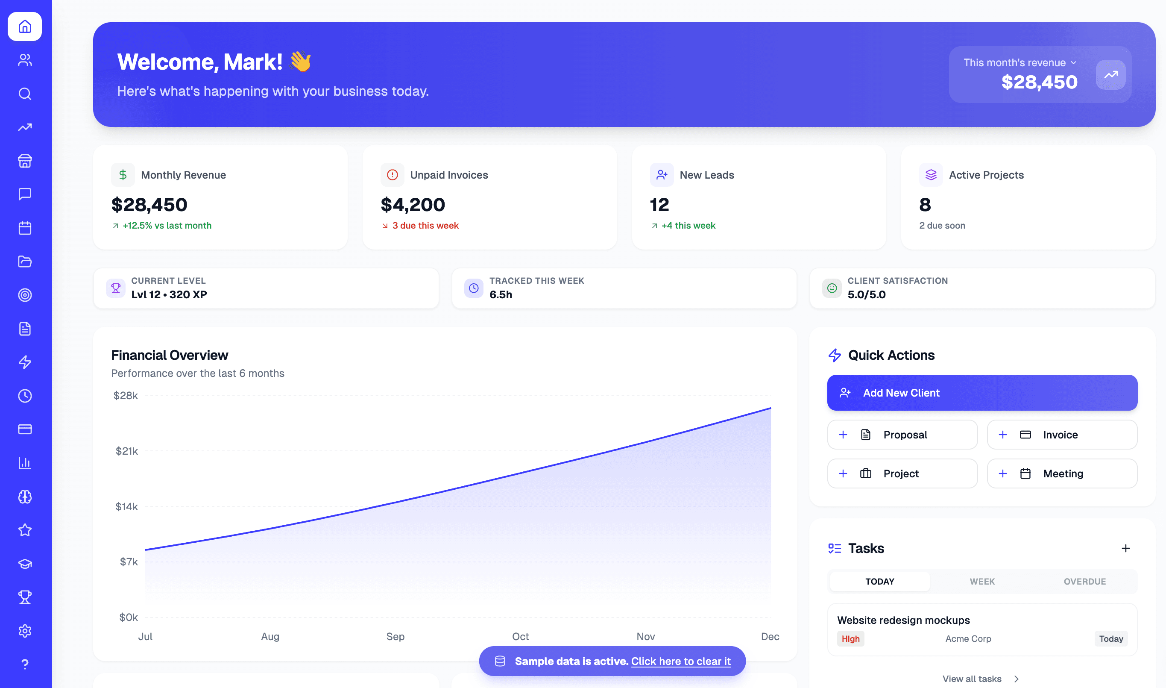Create a new Invoice from Quick Actions
Image resolution: width=1166 pixels, height=688 pixels.
pyautogui.click(x=1062, y=435)
